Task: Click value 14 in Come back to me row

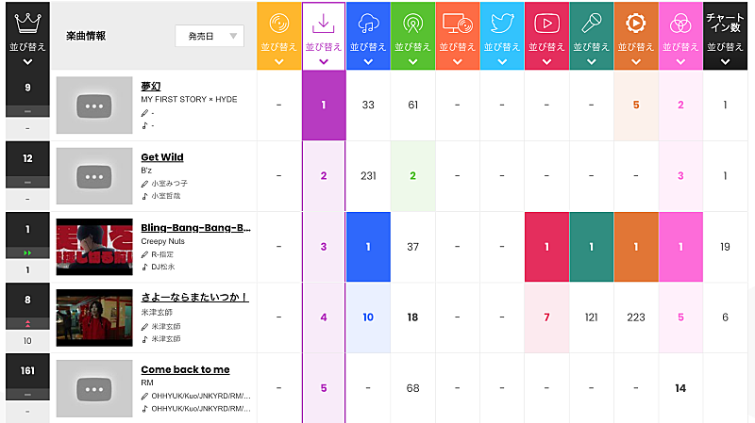Action: coord(680,388)
